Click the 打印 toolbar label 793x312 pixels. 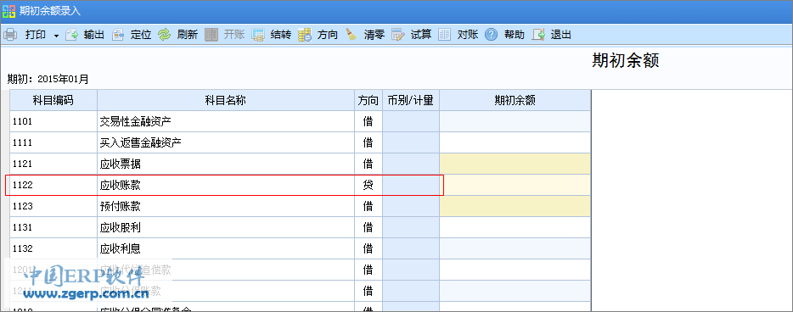point(36,35)
